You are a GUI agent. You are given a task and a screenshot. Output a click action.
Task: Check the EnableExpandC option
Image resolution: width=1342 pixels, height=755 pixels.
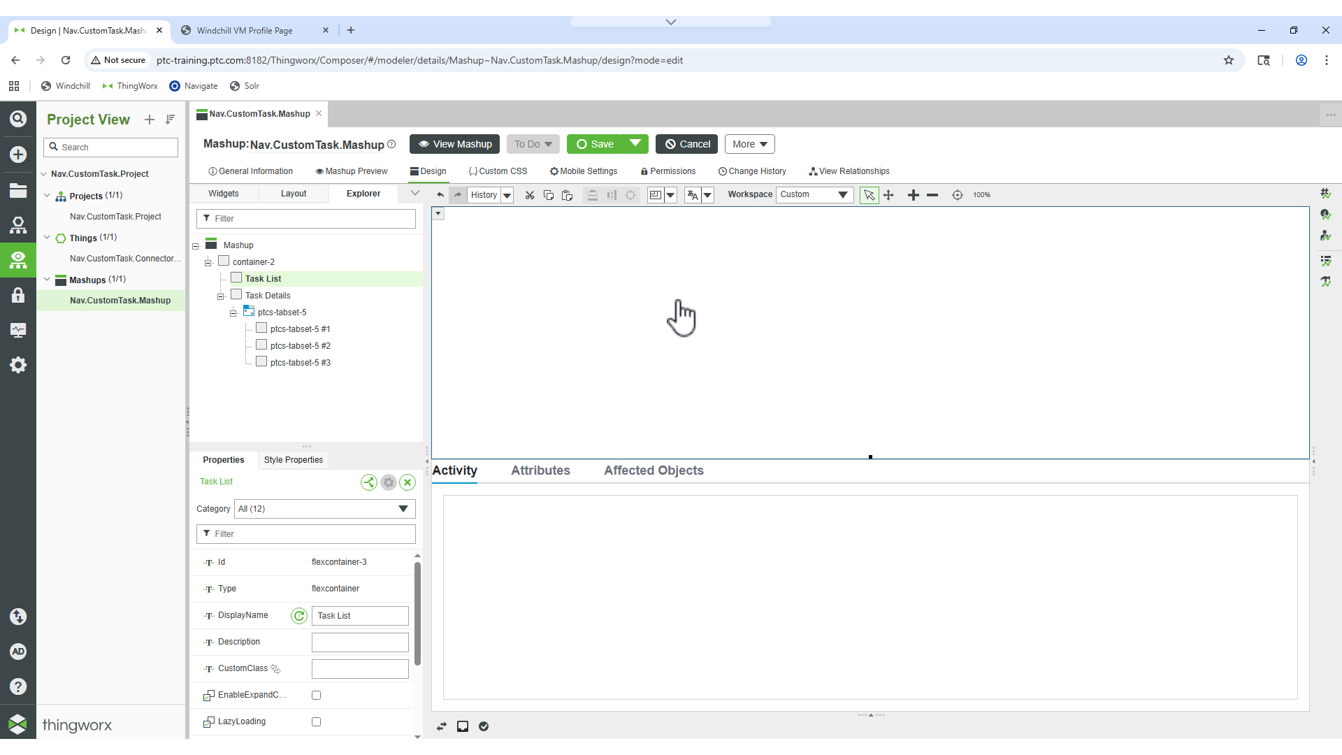coord(316,695)
